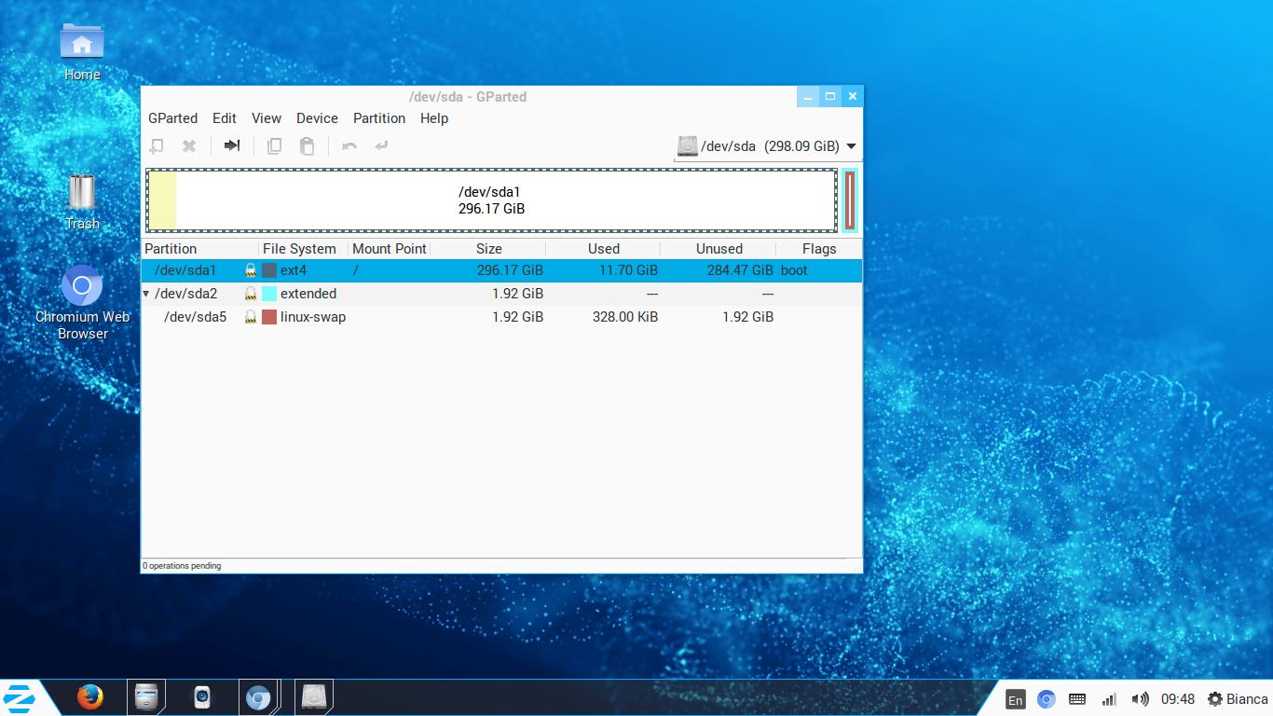Open the Device menu
The image size is (1273, 716).
317,118
